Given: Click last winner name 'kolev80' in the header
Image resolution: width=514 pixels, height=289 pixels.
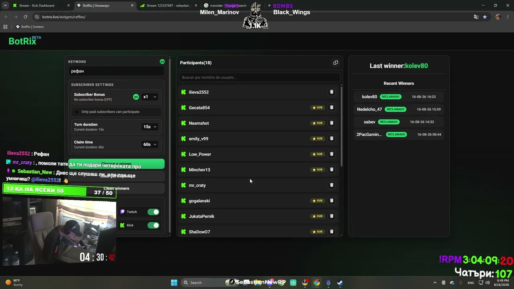Looking at the screenshot, I should click(x=416, y=66).
